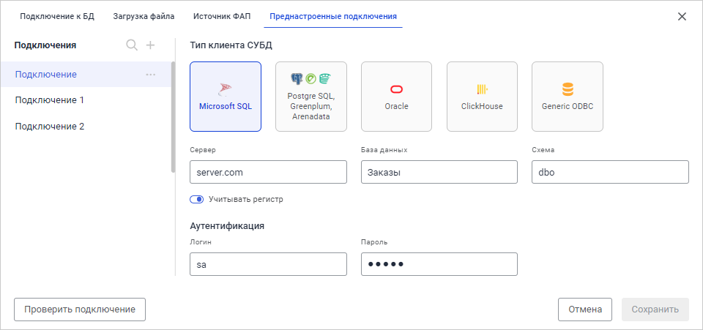
Task: Click the Пароль password field
Action: pos(439,264)
